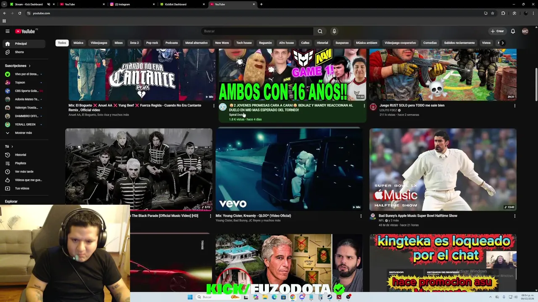Open the MC account avatar menu
The image size is (538, 302).
coord(525,31)
